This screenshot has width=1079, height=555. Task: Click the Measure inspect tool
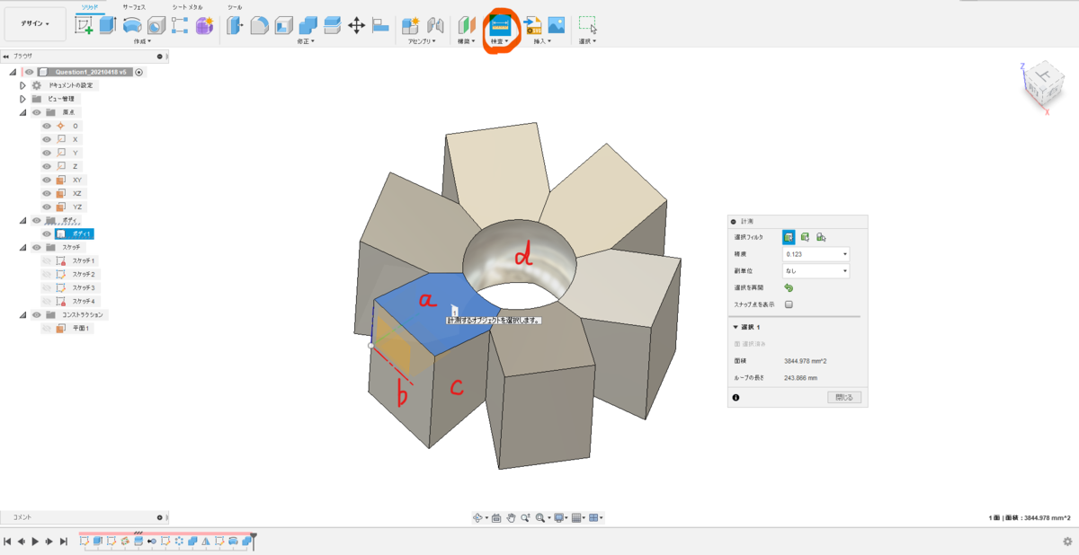click(x=500, y=26)
